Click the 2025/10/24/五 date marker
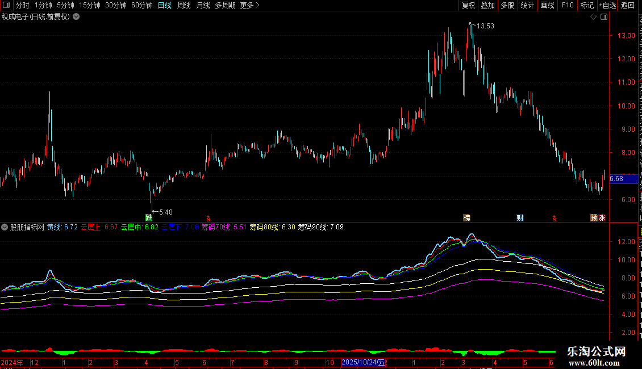Screen dimensions: 642x369 click(x=363, y=362)
